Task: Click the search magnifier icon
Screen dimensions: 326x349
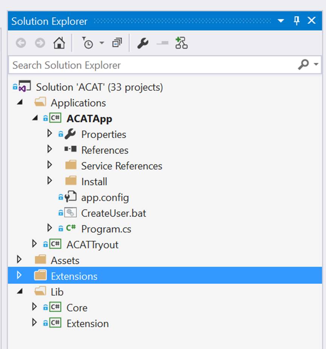Action: coord(303,65)
